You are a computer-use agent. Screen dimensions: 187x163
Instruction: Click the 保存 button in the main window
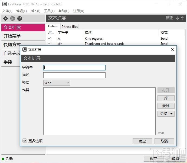click(153, 159)
